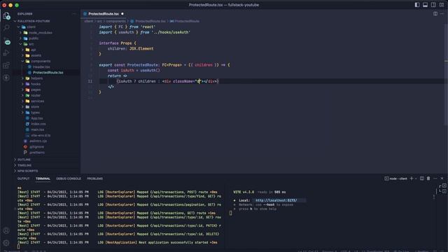This screenshot has width=448, height=252.
Task: Open Accounts icon in activity bar
Action: [6, 230]
